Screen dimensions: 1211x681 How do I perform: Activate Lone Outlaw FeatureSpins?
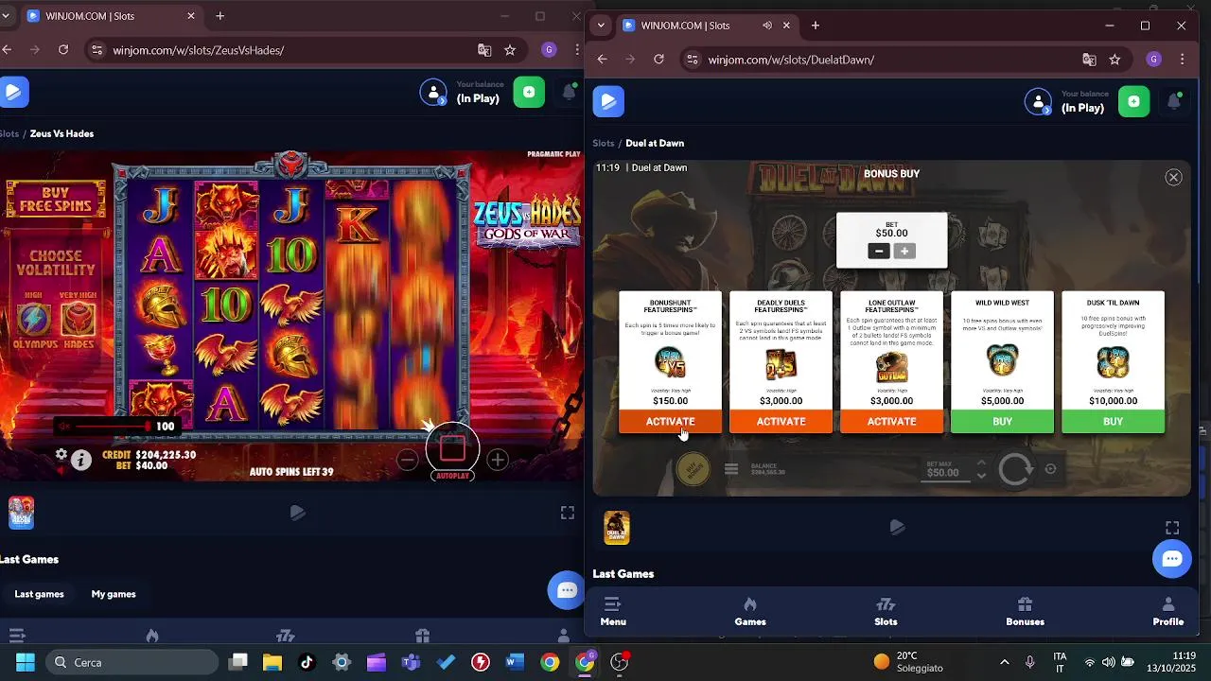click(x=891, y=422)
